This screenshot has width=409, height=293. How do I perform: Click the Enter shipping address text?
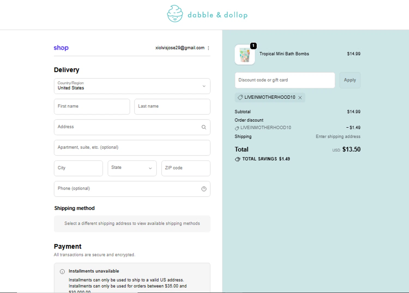pyautogui.click(x=338, y=137)
